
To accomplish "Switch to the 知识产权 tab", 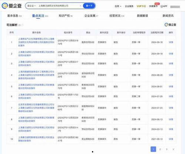I will click(x=66, y=16).
